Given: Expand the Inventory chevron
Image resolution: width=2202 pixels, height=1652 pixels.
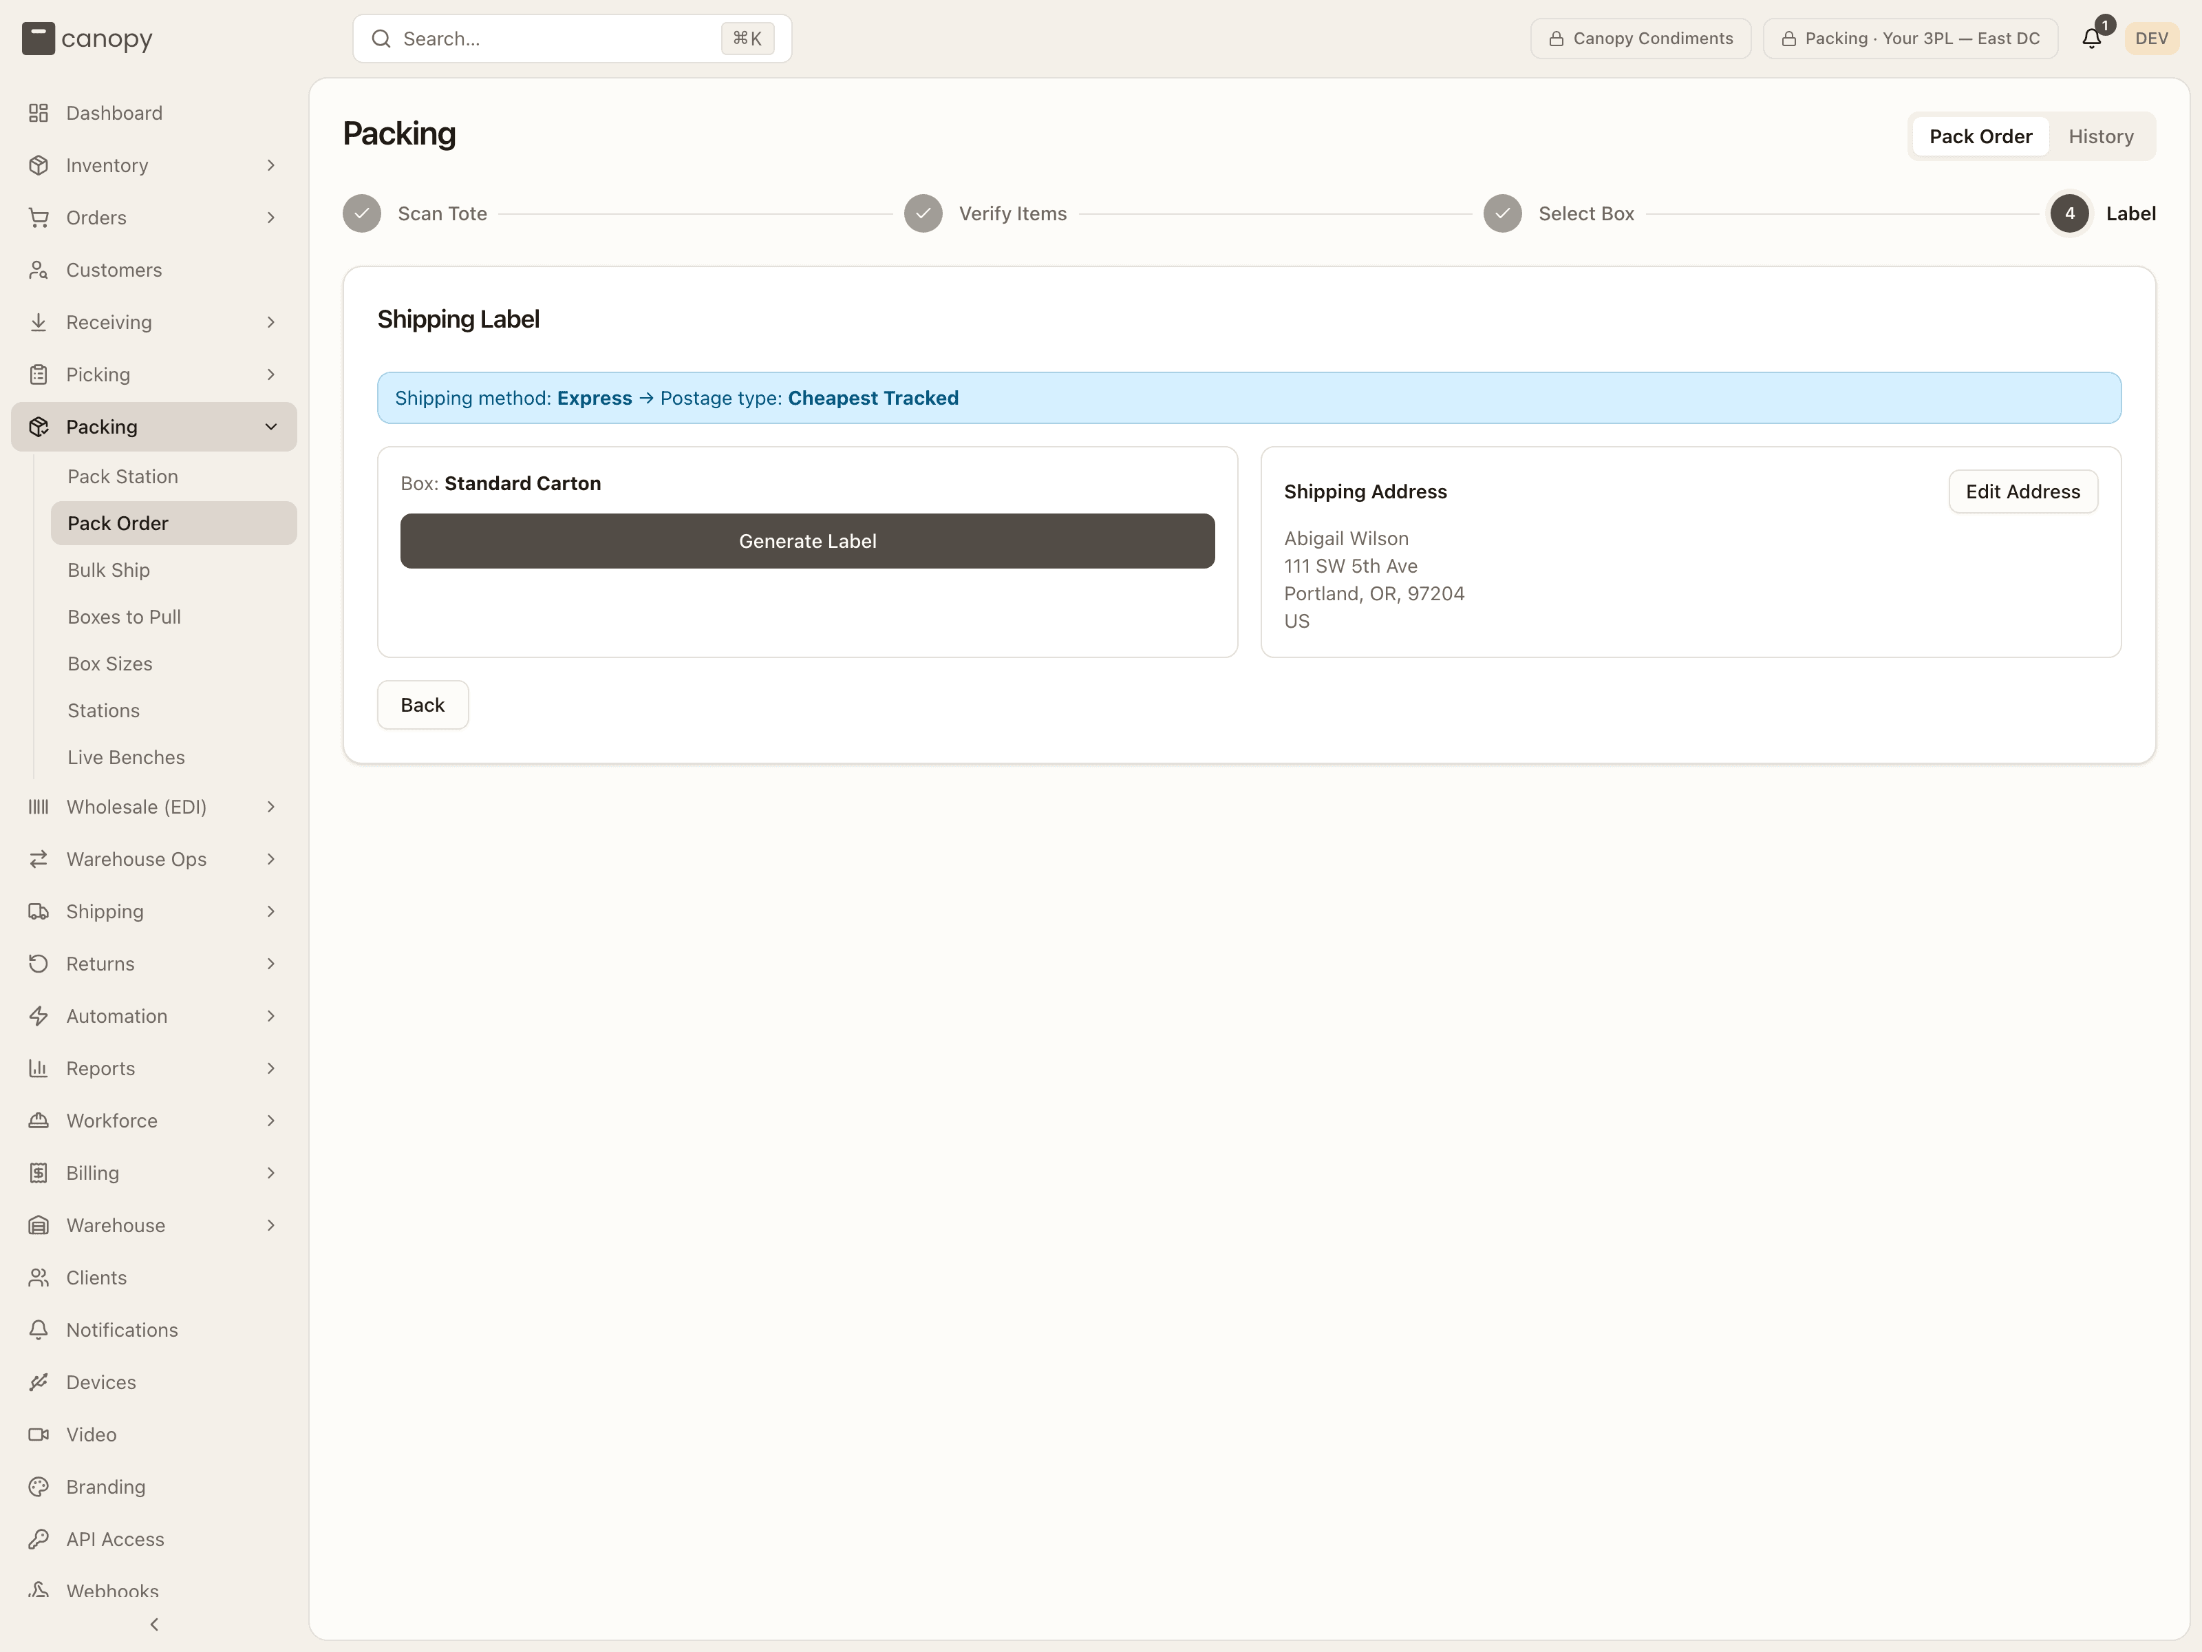Looking at the screenshot, I should pos(270,165).
